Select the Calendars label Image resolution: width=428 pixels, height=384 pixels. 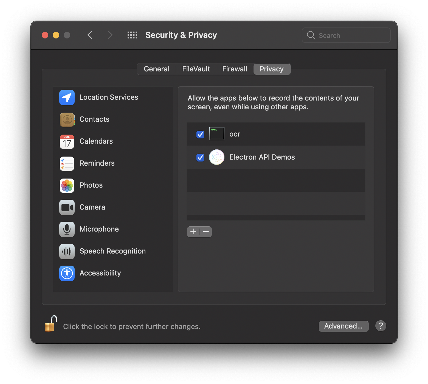click(96, 141)
